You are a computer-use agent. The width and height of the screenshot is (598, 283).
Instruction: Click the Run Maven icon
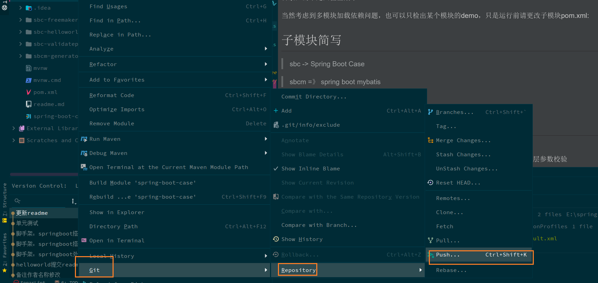coord(84,139)
